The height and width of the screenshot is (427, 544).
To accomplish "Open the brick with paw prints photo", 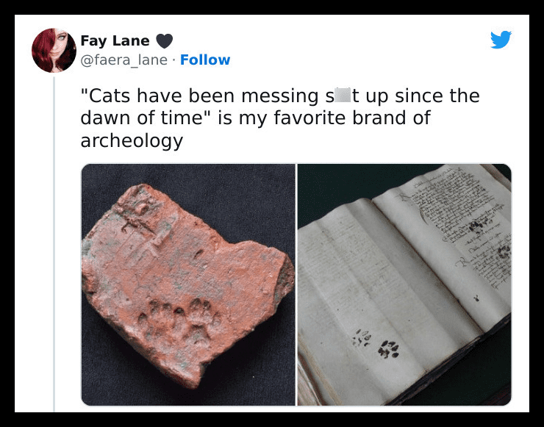I will [188, 284].
